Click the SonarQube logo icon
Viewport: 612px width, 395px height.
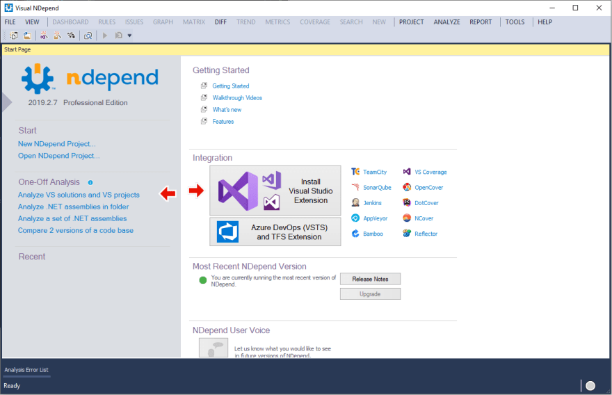point(355,187)
